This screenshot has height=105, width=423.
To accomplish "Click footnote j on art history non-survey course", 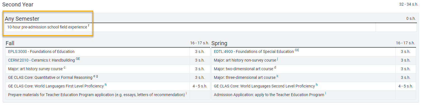I will coord(278,59).
